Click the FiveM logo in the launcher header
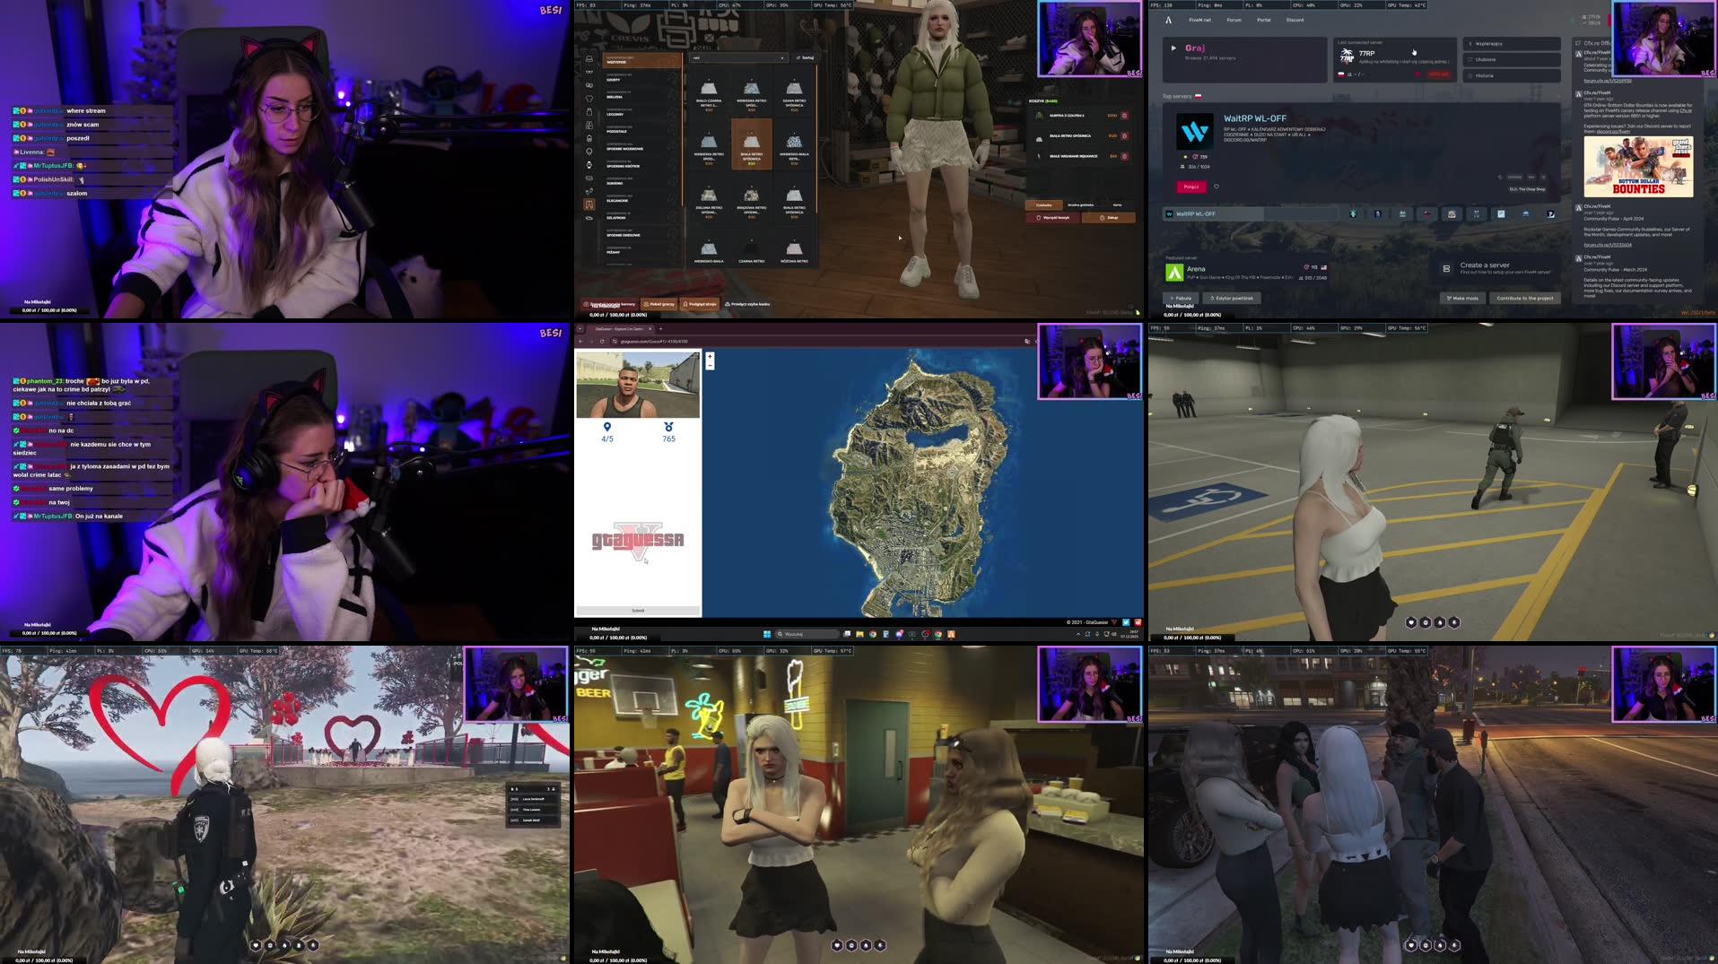The image size is (1718, 964). click(1169, 19)
